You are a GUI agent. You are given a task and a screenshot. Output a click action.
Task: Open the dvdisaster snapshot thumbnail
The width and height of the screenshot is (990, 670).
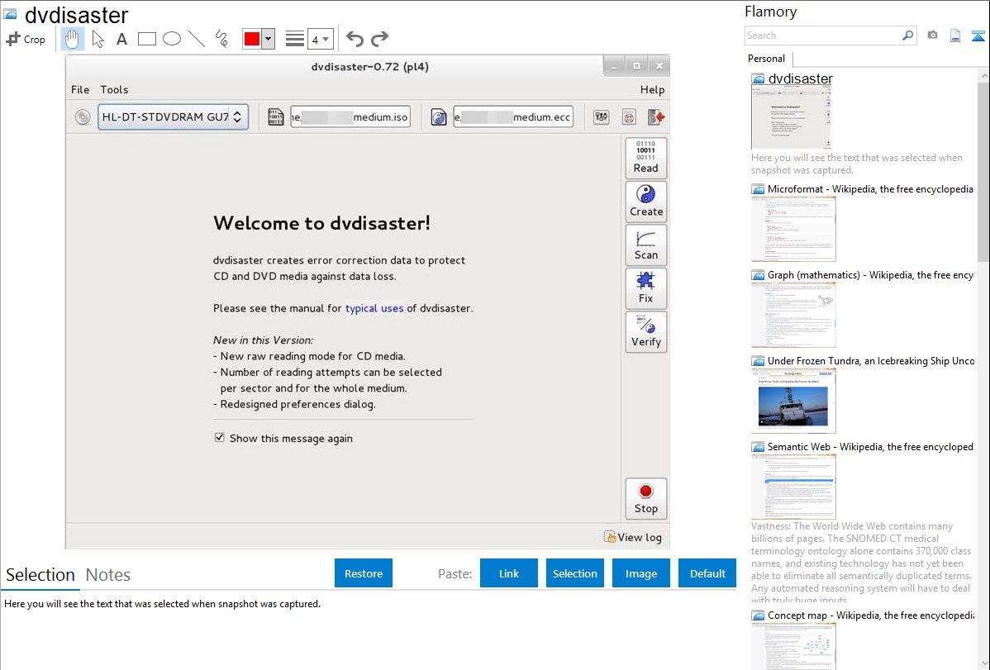click(x=791, y=116)
